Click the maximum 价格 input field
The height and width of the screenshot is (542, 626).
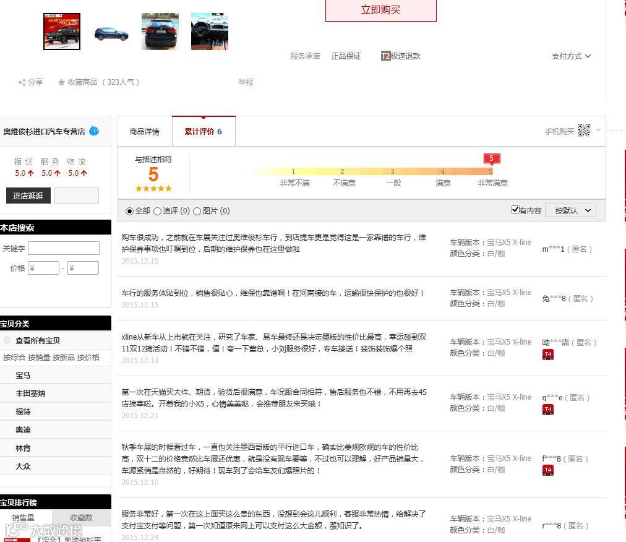[83, 268]
